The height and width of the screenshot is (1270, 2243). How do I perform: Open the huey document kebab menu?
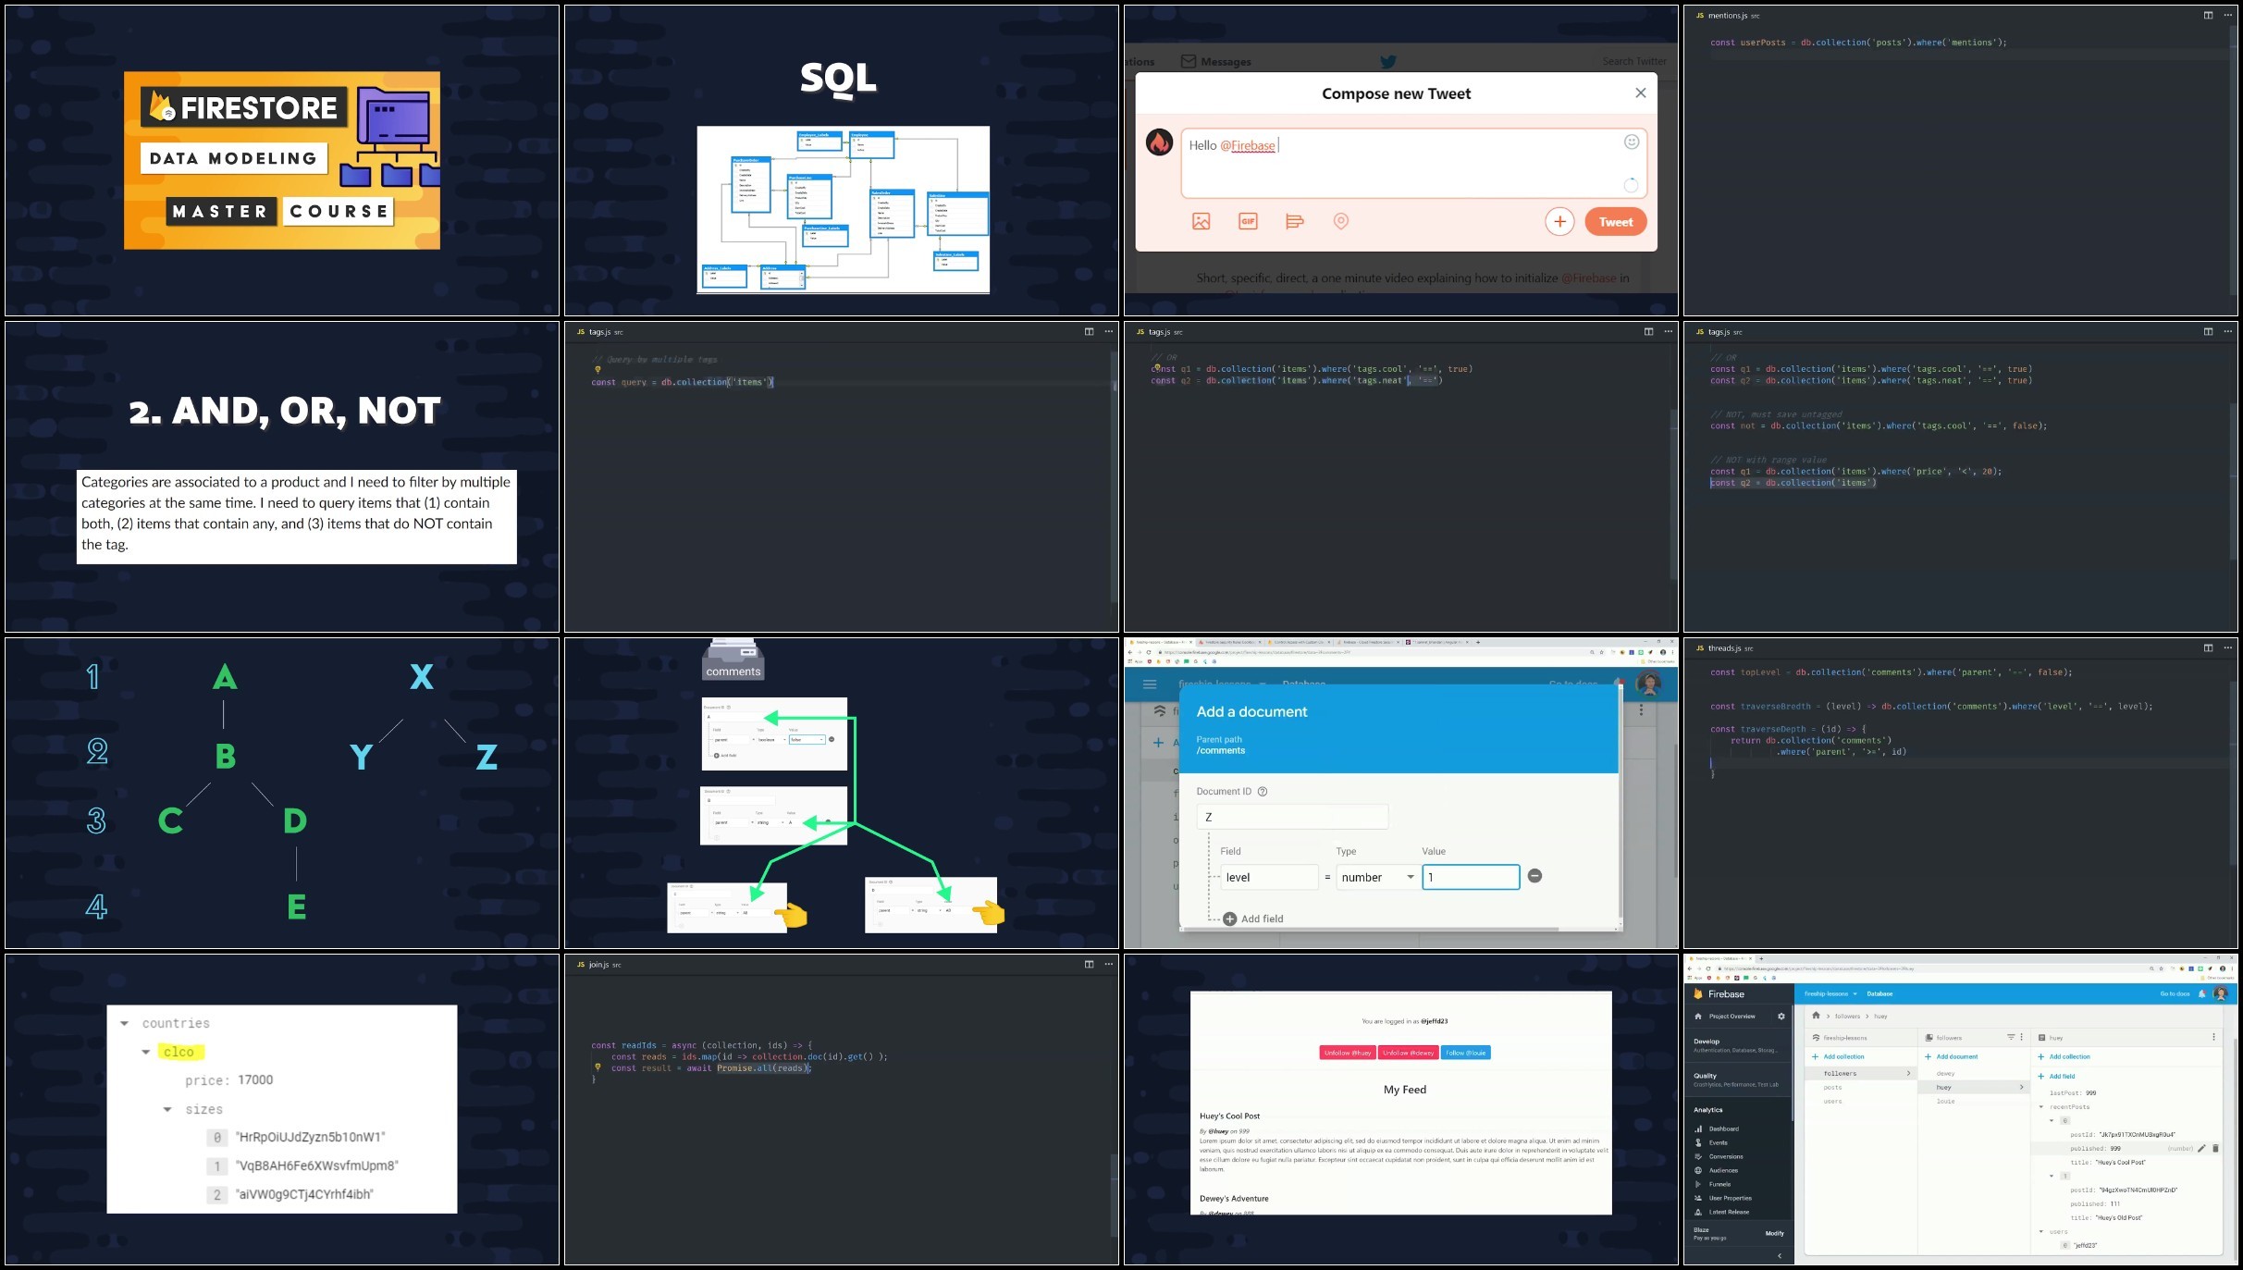2213,1037
